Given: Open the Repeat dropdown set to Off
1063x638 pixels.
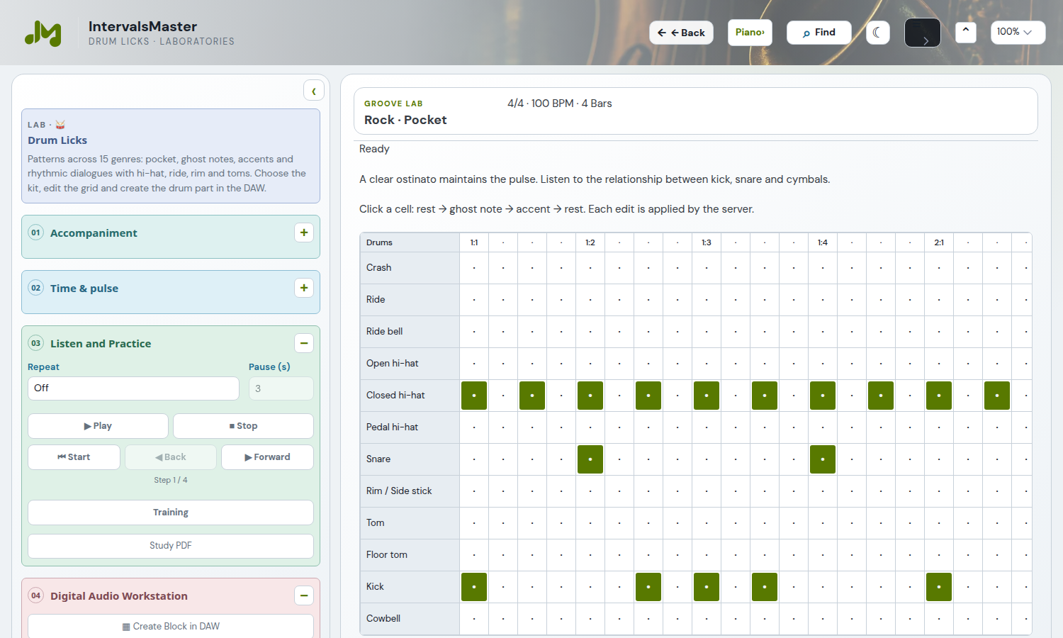Looking at the screenshot, I should (x=133, y=388).
